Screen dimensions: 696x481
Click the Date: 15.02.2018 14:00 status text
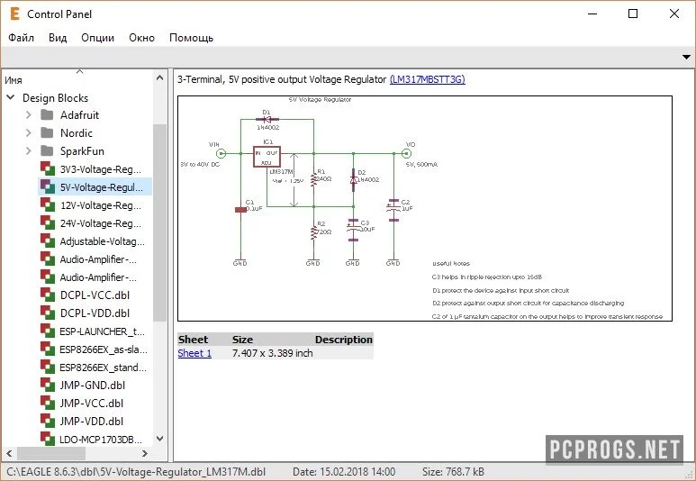344,472
